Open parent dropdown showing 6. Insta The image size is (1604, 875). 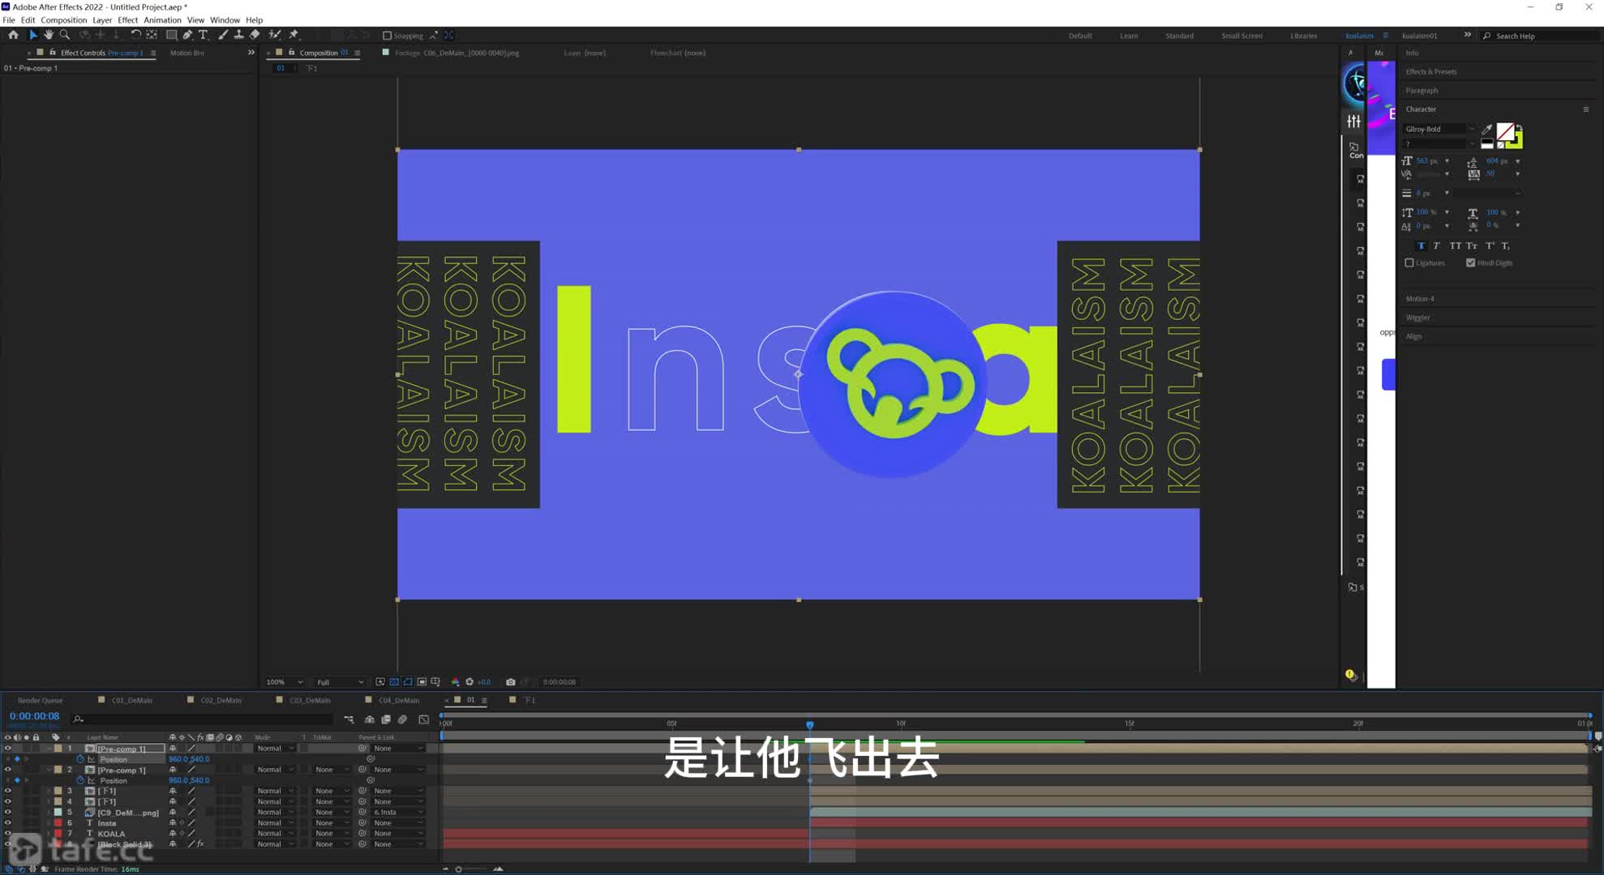click(x=398, y=812)
